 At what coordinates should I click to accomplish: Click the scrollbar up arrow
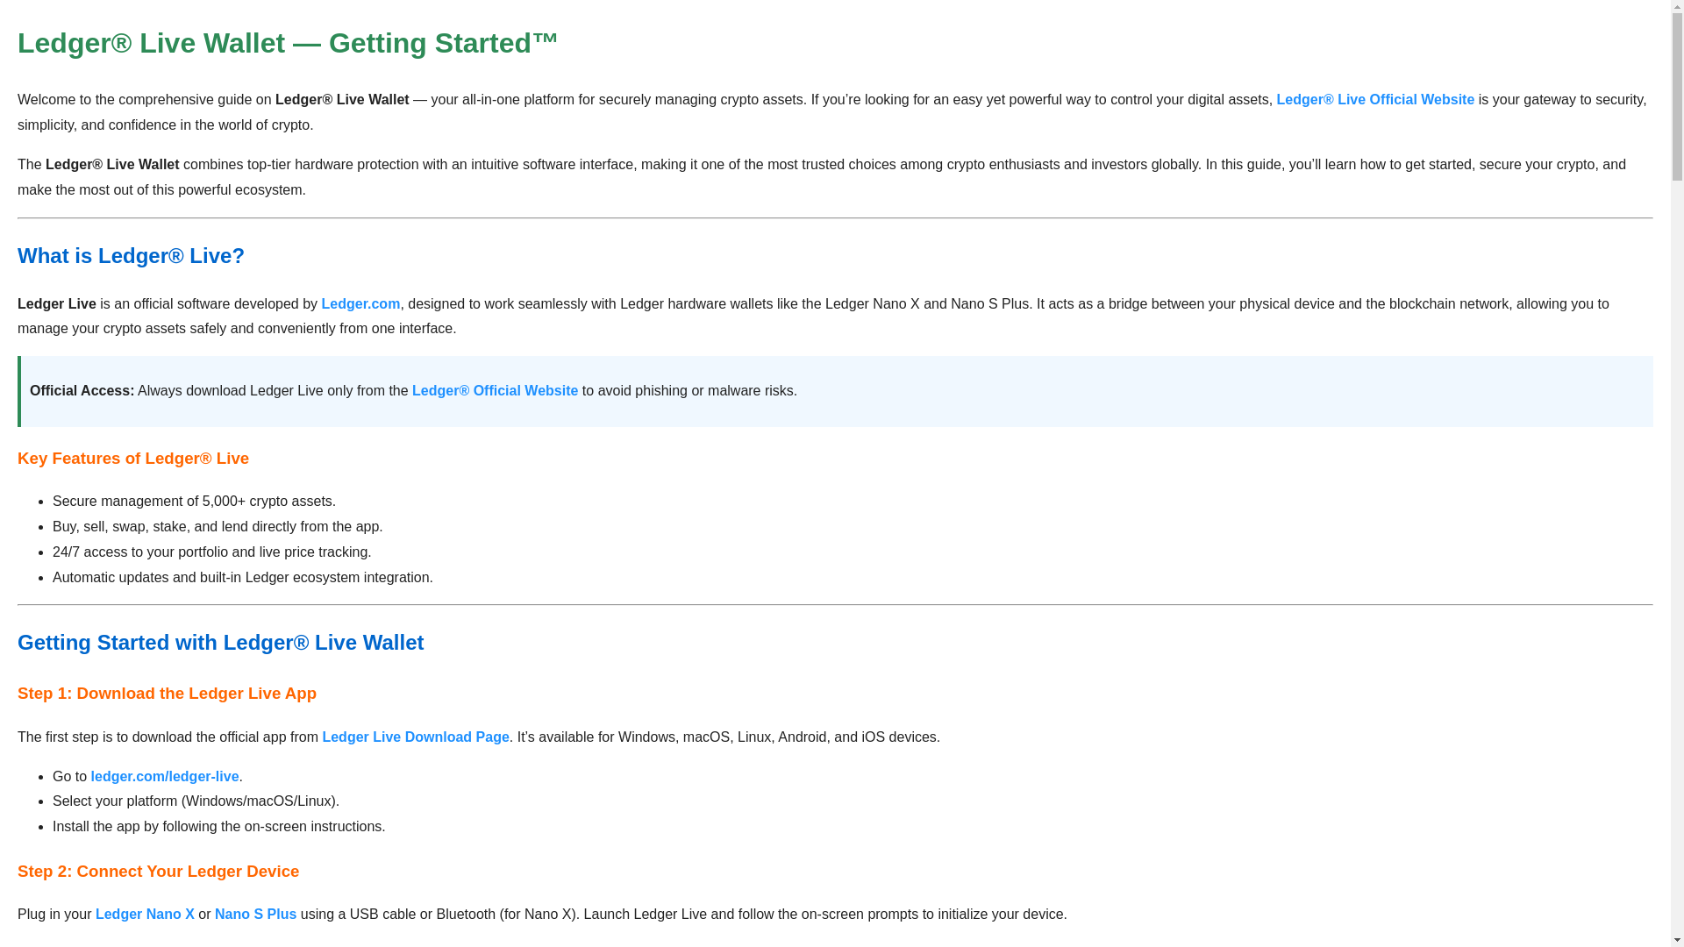tap(1677, 7)
